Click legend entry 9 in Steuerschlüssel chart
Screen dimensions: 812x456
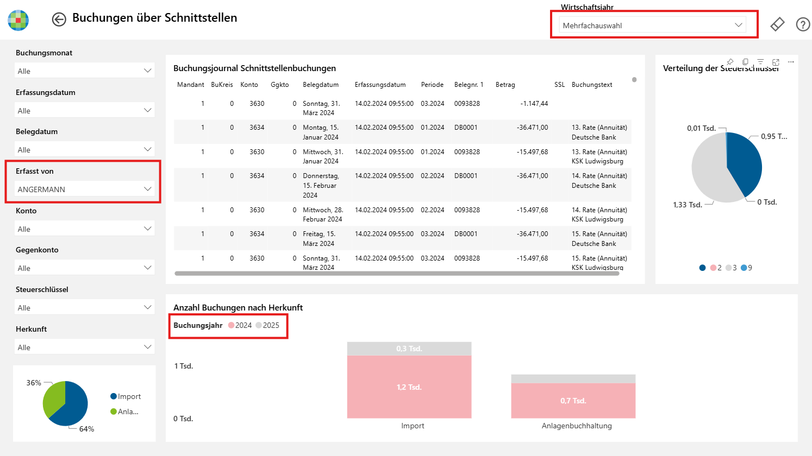pyautogui.click(x=746, y=268)
